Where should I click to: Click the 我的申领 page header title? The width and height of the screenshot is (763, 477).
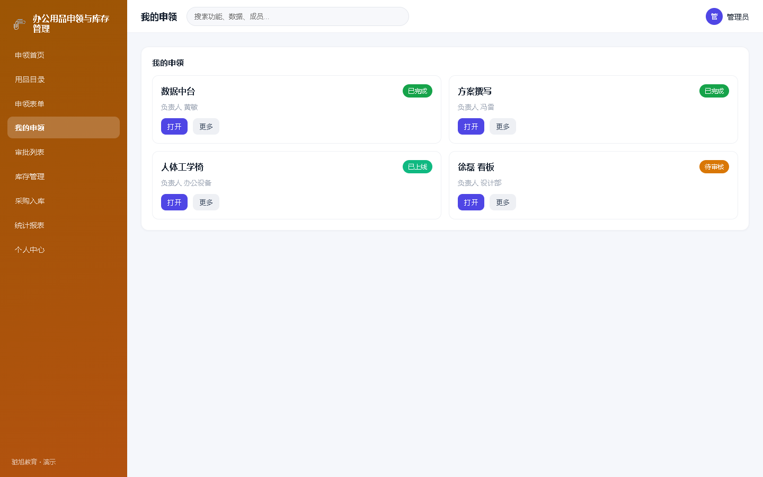pyautogui.click(x=159, y=17)
